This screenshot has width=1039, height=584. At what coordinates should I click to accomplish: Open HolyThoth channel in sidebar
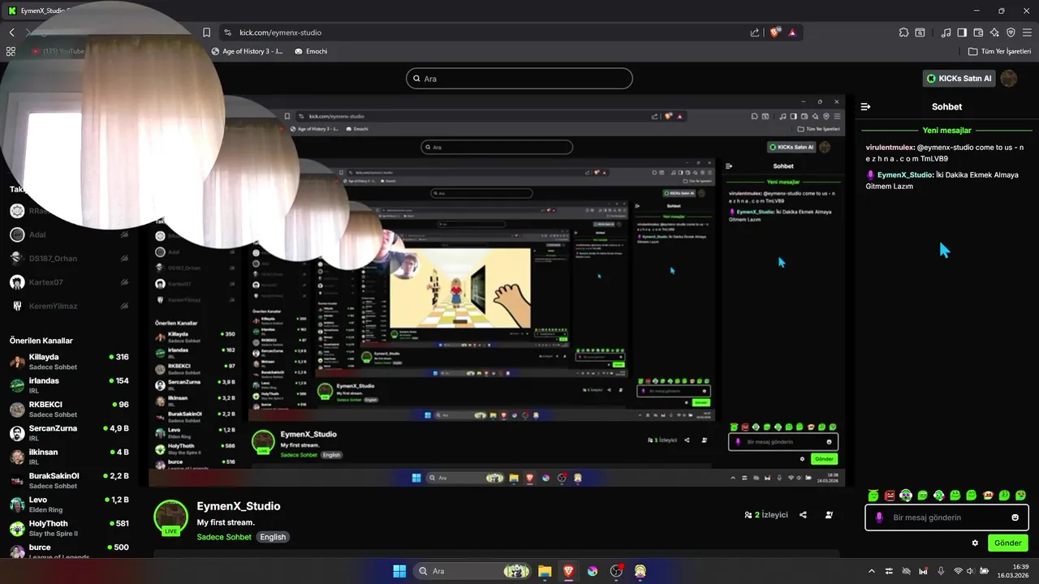coord(69,528)
